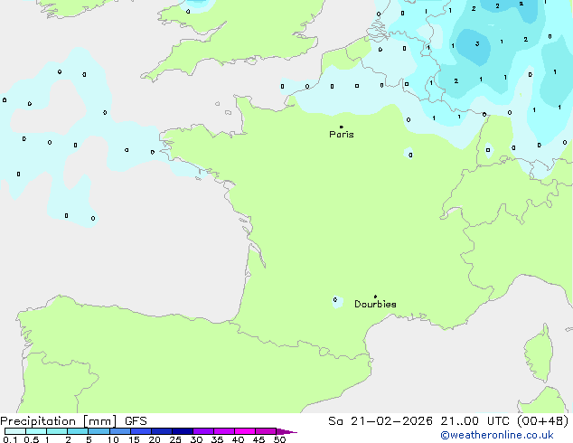
Task: Click the '0.5' legend scale label
Action: [x=32, y=439]
